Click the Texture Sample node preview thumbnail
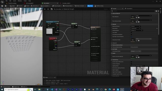The image size is (162, 91). (49, 31)
